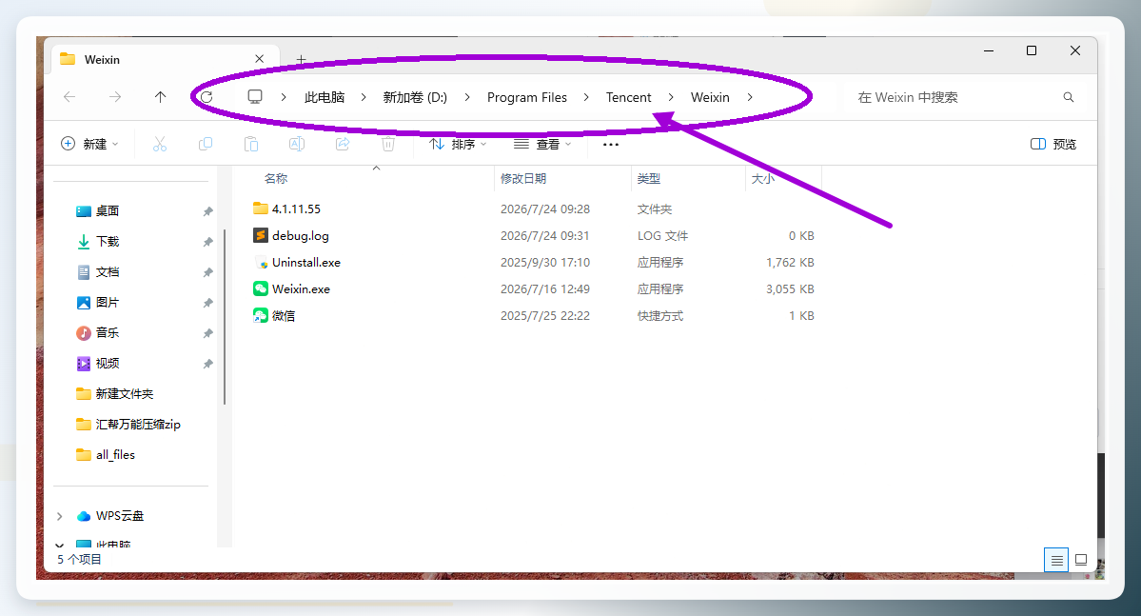The height and width of the screenshot is (616, 1141).
Task: Add a new tab with plus button
Action: [x=302, y=59]
